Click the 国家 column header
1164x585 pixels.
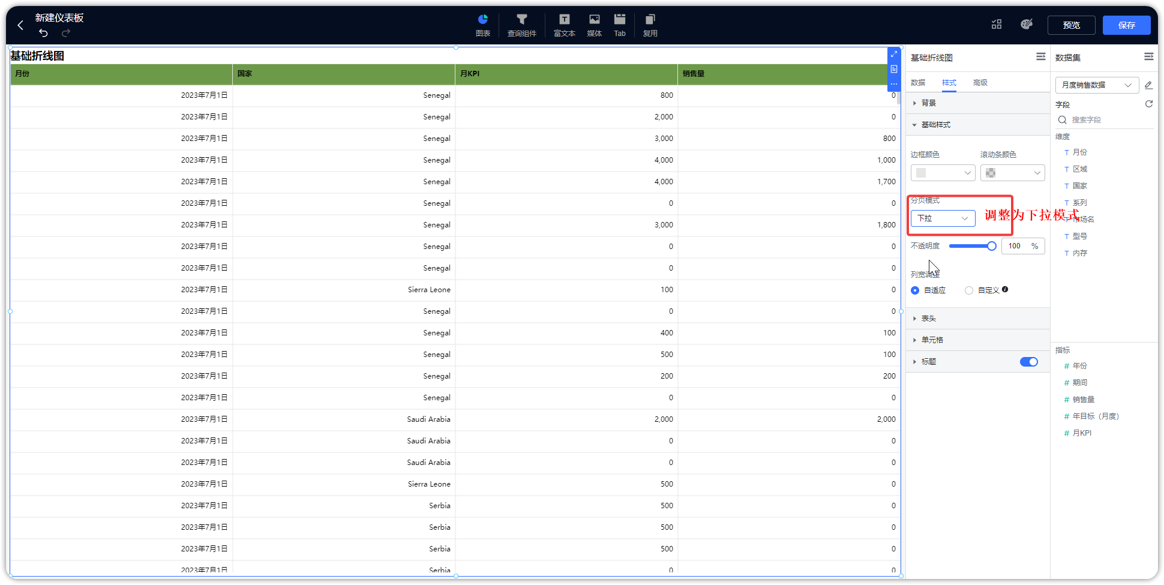click(344, 74)
